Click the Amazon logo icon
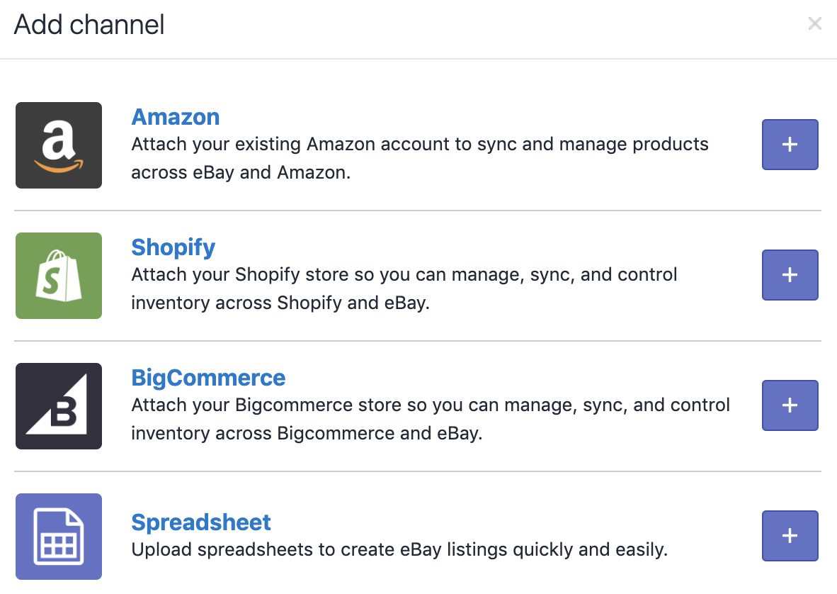This screenshot has height=594, width=837. coord(59,145)
